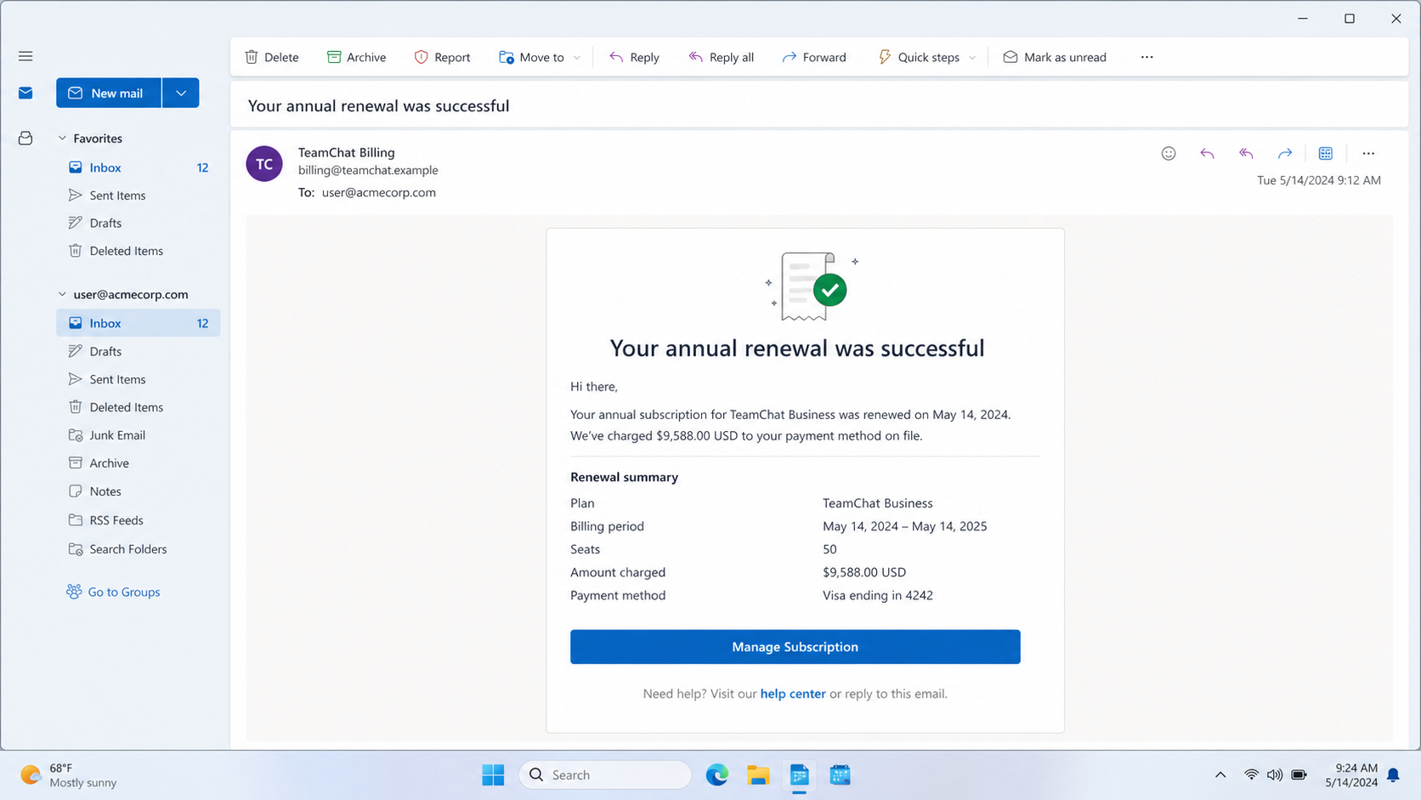1421x800 pixels.
Task: Open Drafts under Favorites
Action: [138, 223]
